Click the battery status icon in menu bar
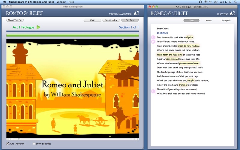Screen dimensions: 240x150 coord(216,2)
